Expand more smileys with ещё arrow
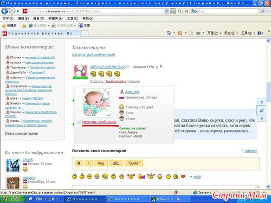The height and width of the screenshot is (203, 271). coord(195,177)
